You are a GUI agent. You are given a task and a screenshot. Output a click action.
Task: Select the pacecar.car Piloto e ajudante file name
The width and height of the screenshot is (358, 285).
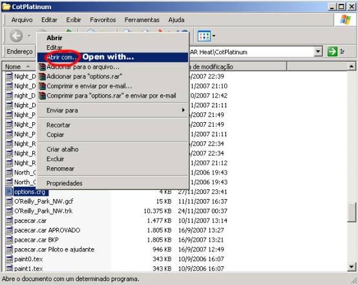54,249
